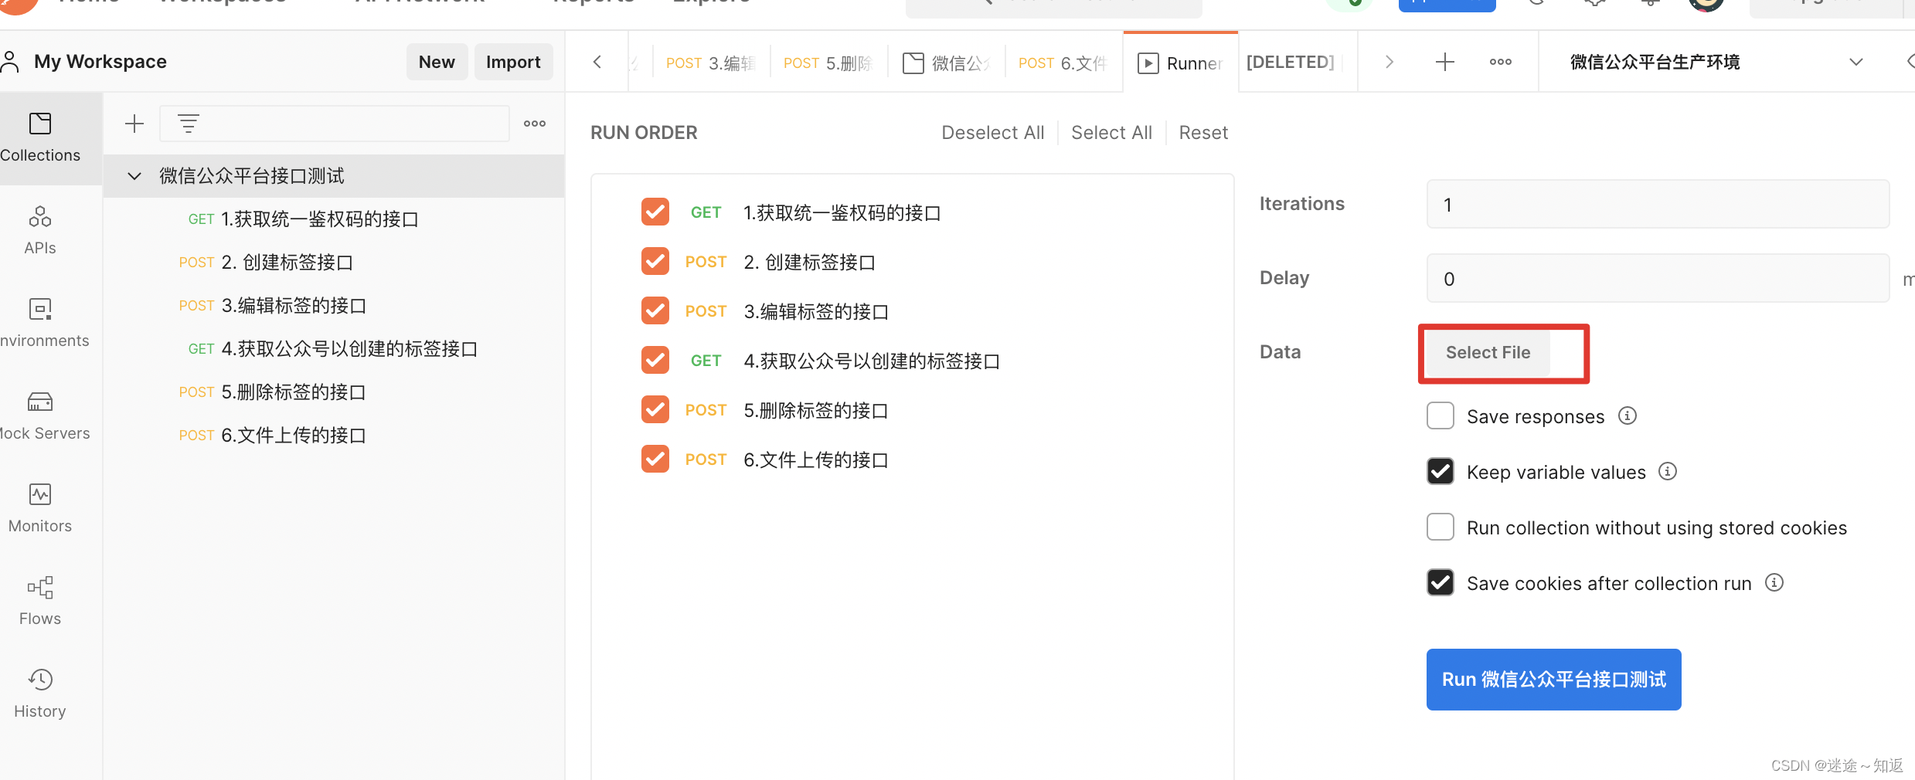Switch to the 微信公众 collection tab

point(947,63)
